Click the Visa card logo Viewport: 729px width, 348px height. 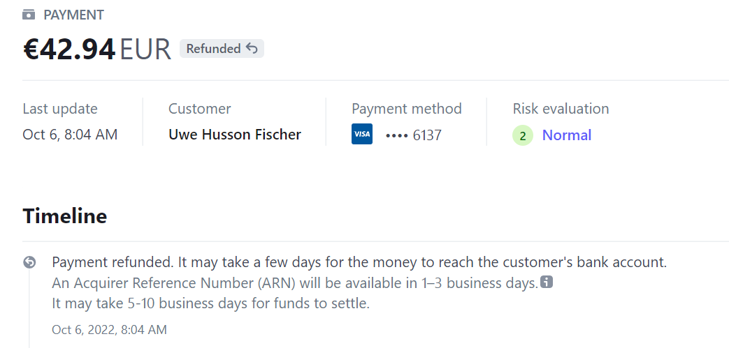(x=362, y=135)
